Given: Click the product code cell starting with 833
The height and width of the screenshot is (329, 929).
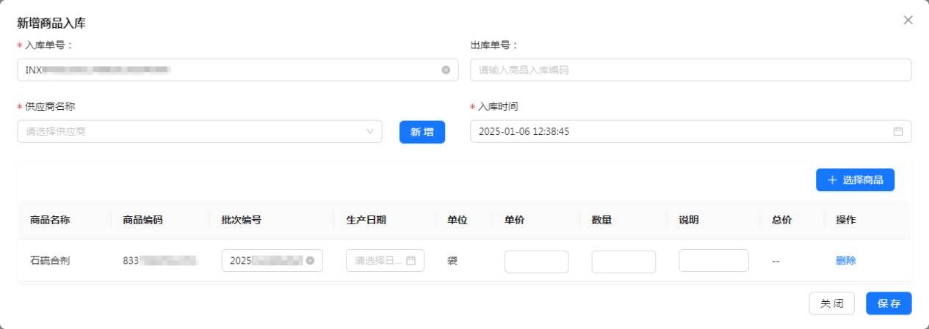Looking at the screenshot, I should tap(160, 260).
